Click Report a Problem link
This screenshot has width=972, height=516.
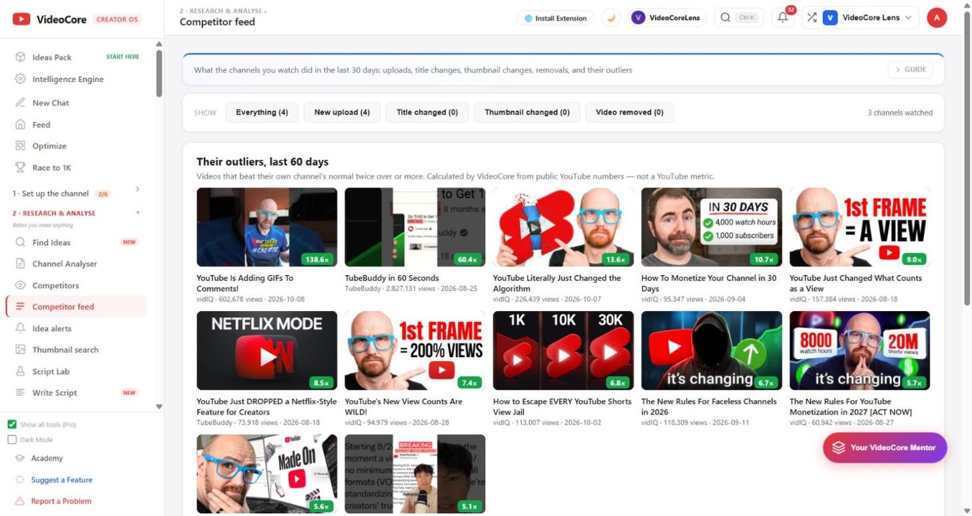click(61, 501)
